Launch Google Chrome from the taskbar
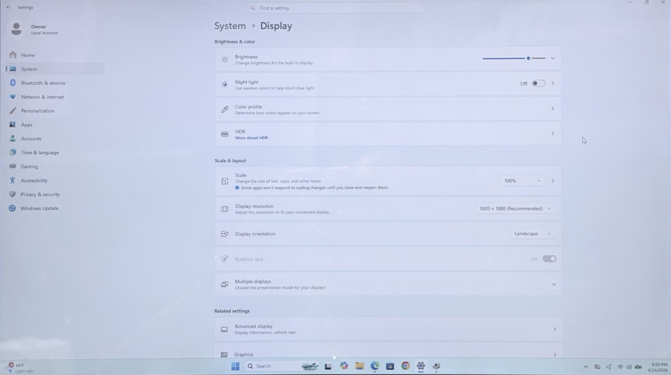Viewport: 671px width, 375px height. [x=405, y=366]
